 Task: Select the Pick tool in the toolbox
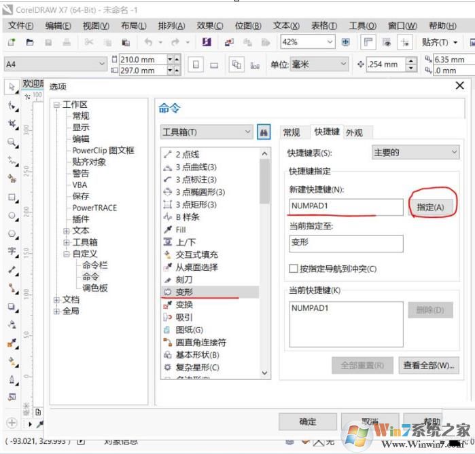12,87
